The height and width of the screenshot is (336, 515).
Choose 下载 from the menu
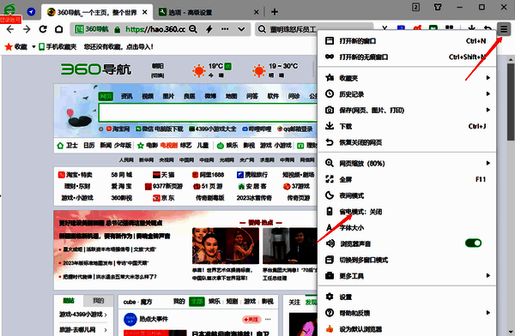407,126
